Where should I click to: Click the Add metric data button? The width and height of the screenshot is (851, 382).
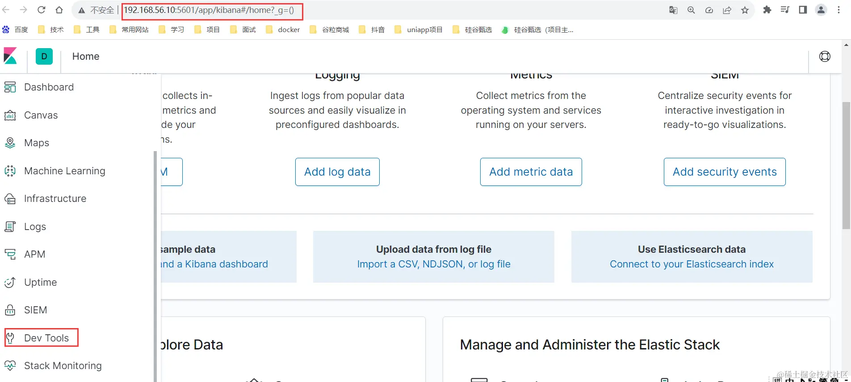click(x=531, y=172)
